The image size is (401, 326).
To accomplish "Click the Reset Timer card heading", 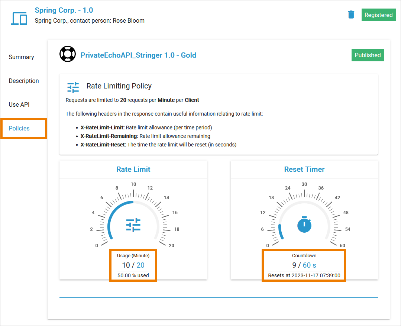I will point(304,169).
